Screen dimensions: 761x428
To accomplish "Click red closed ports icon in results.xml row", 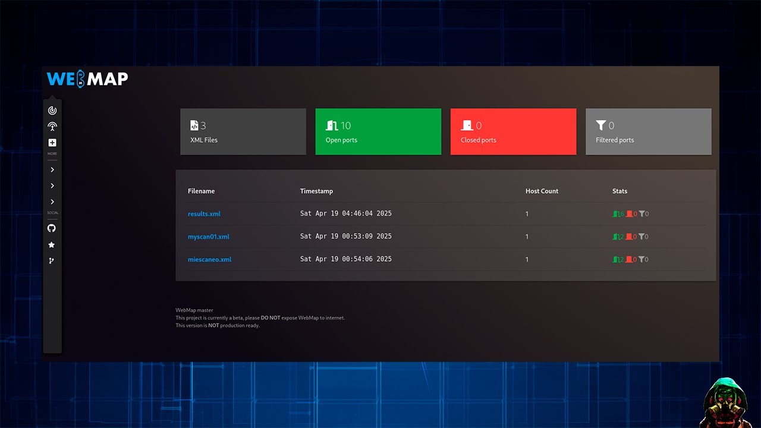I will (x=629, y=213).
